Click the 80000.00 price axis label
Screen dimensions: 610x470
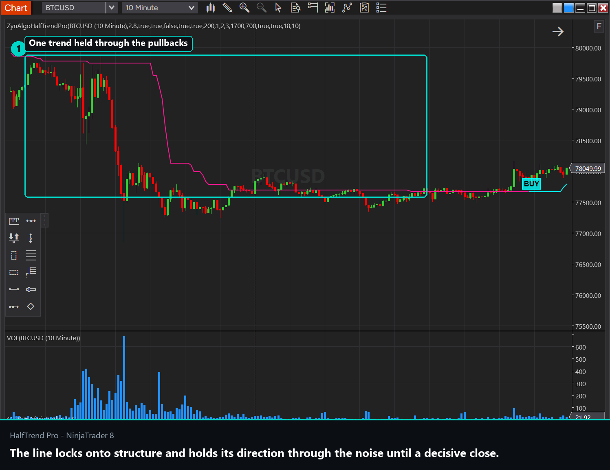(x=588, y=48)
